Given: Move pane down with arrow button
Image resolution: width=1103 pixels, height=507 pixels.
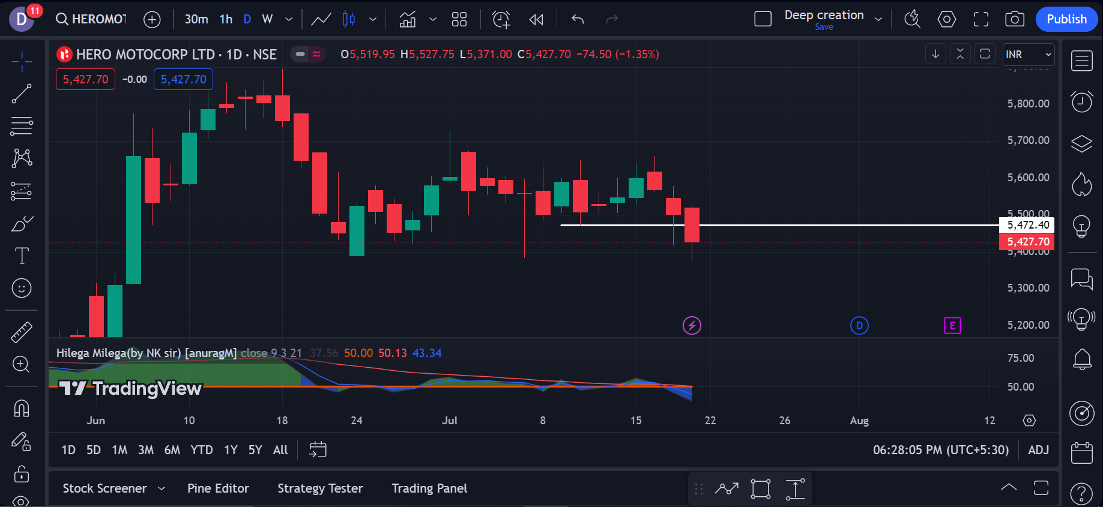Looking at the screenshot, I should pos(935,54).
